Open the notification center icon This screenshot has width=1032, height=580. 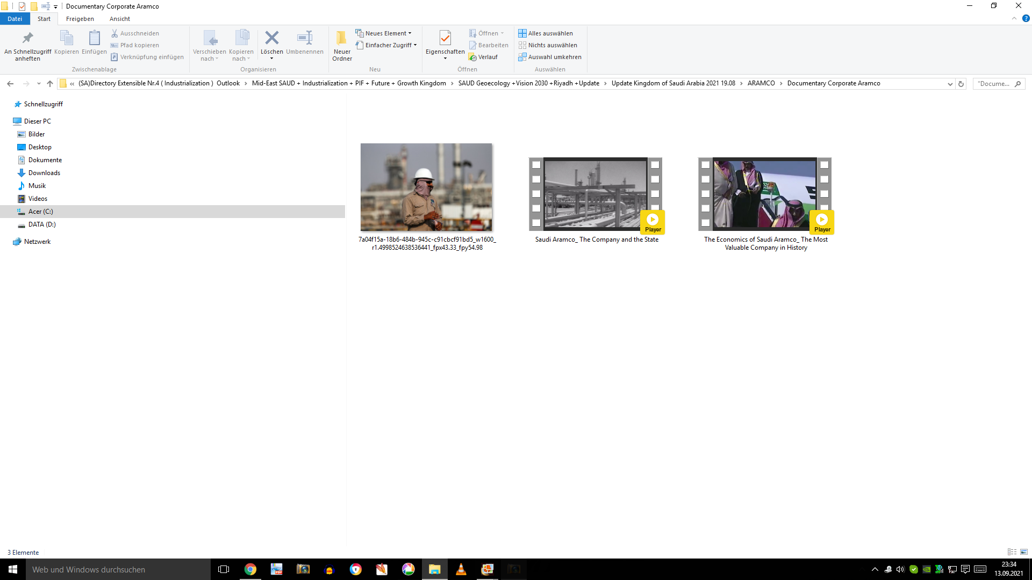coord(965,569)
